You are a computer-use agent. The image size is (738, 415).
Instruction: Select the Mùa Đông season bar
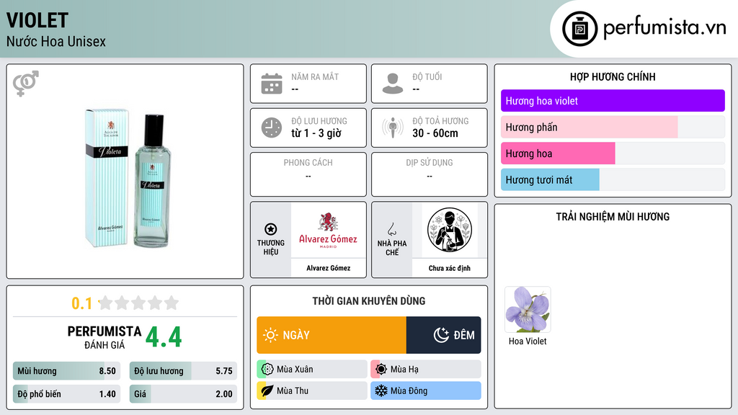[426, 391]
